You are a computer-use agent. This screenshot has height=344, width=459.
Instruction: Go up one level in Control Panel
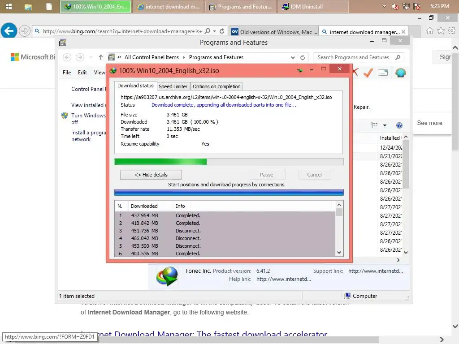pos(101,57)
